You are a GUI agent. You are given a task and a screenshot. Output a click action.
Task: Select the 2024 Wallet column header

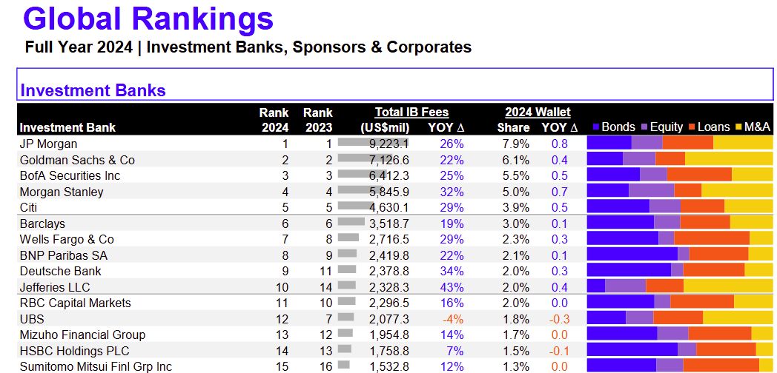[538, 112]
